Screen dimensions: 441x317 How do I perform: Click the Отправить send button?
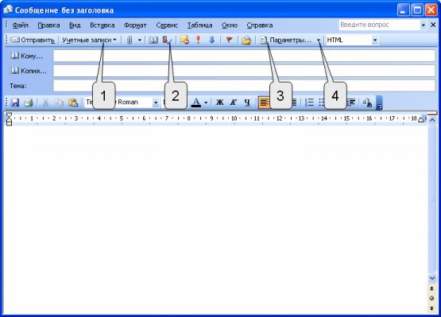click(33, 41)
